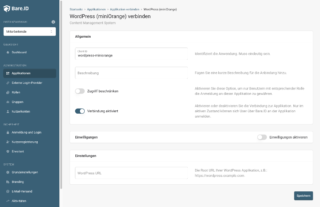Click the Externe Login-Provider link icon

tap(8, 83)
